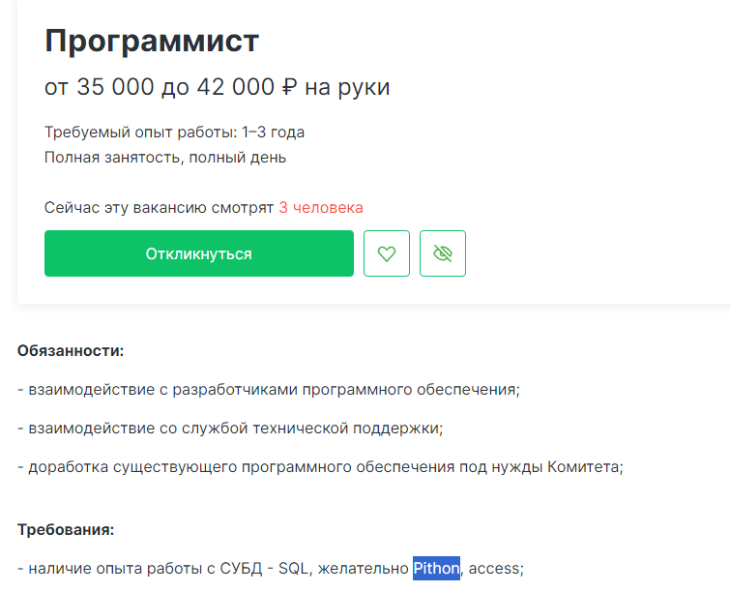Click the word access in requirements
Image resolution: width=730 pixels, height=592 pixels.
(x=494, y=568)
